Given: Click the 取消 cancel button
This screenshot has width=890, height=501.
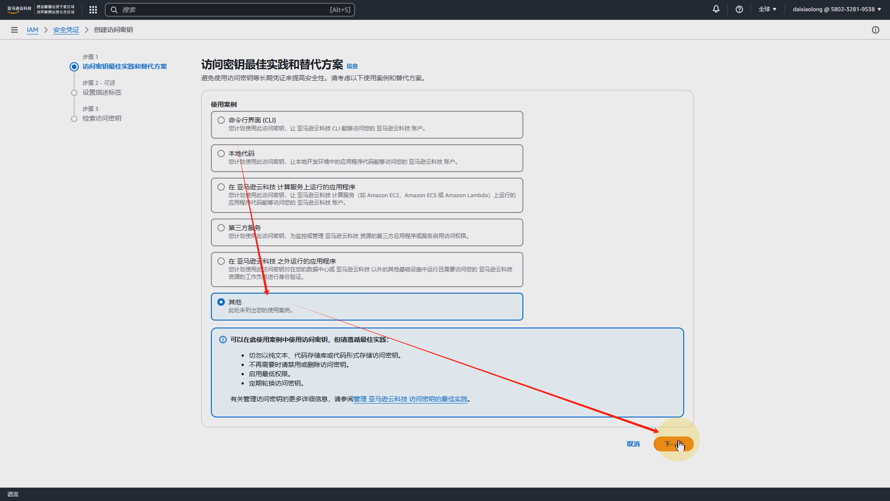Looking at the screenshot, I should tap(633, 444).
